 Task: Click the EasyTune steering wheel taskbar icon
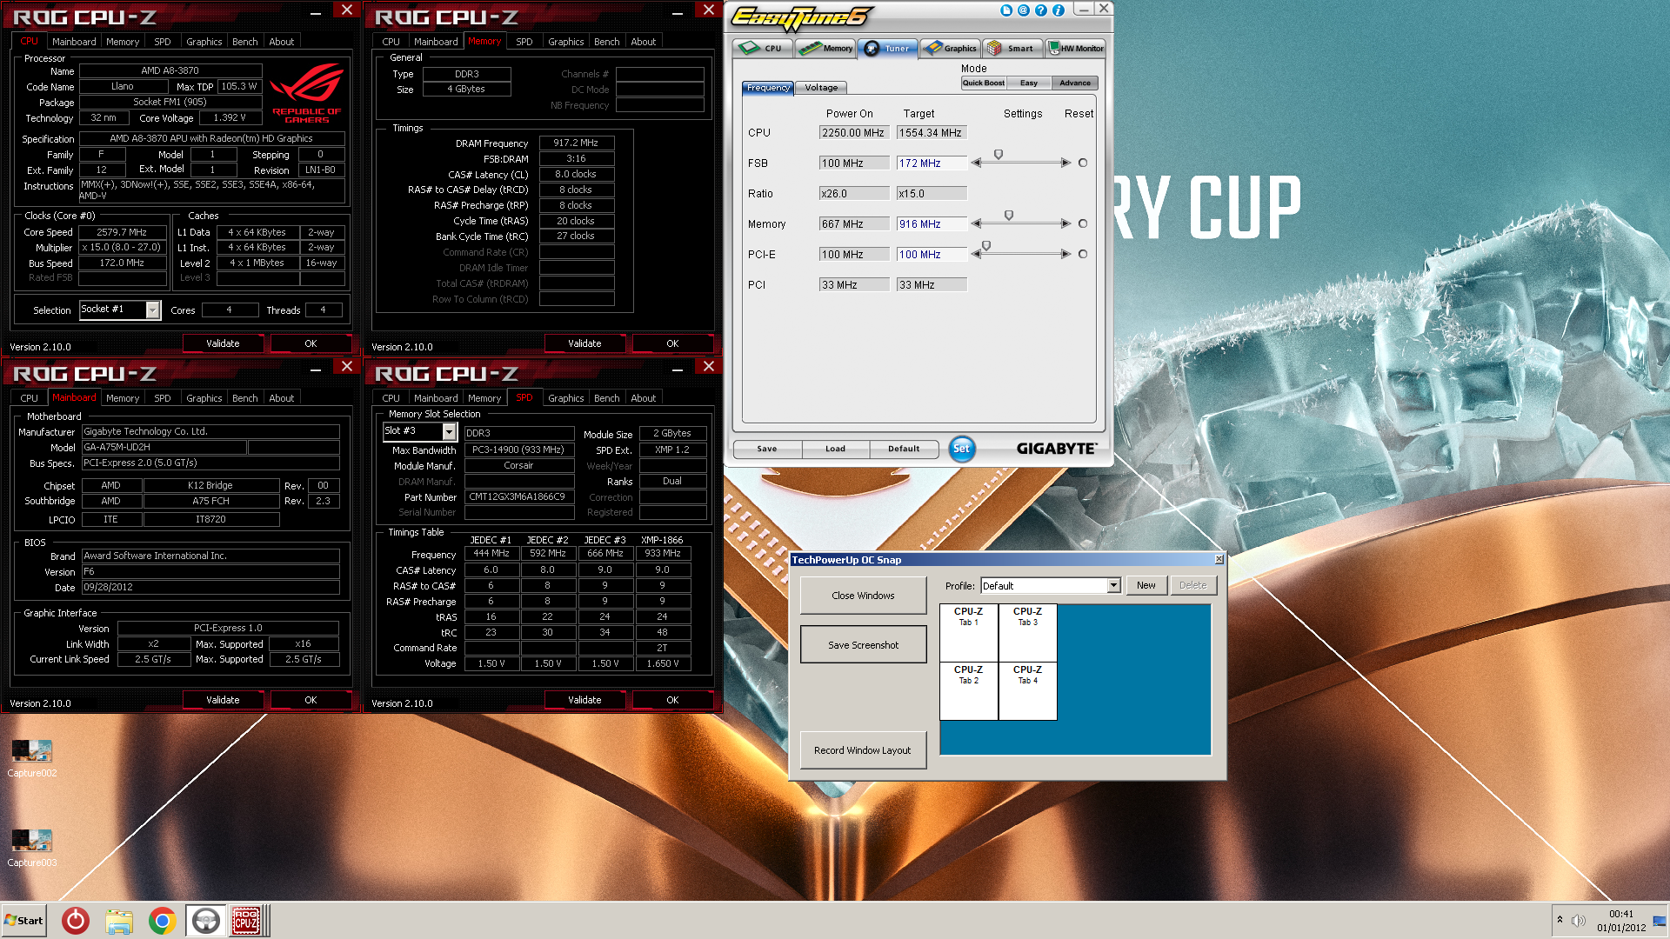(206, 921)
